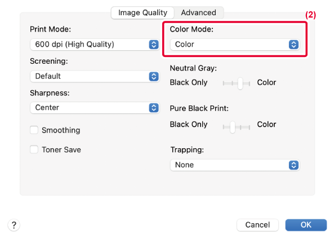Click the Smoothing label text

tap(61, 130)
